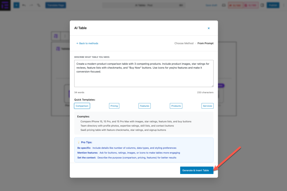Click the blue block inserter toggle
The image size is (287, 191).
click(17, 5)
